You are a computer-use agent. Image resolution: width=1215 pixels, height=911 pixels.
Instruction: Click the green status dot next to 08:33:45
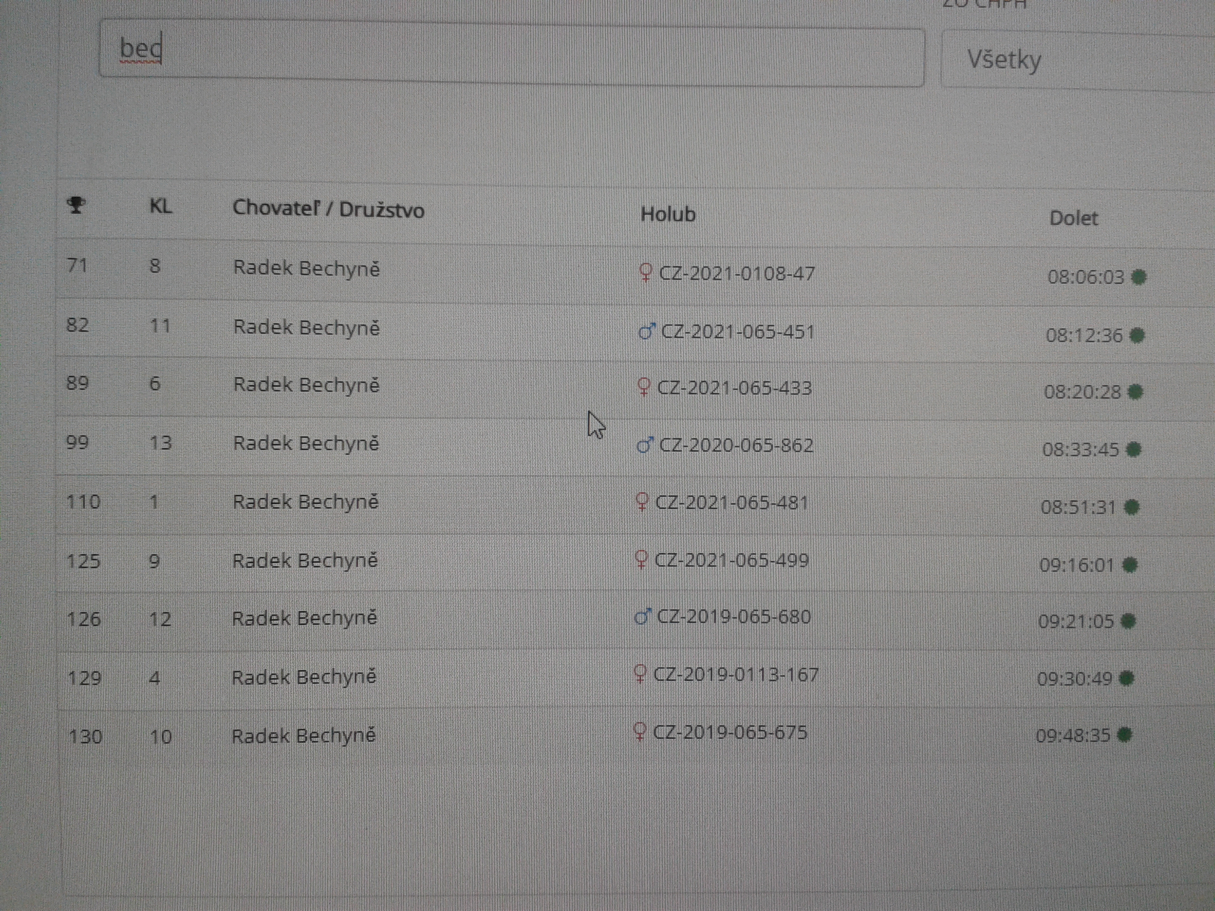[1133, 450]
